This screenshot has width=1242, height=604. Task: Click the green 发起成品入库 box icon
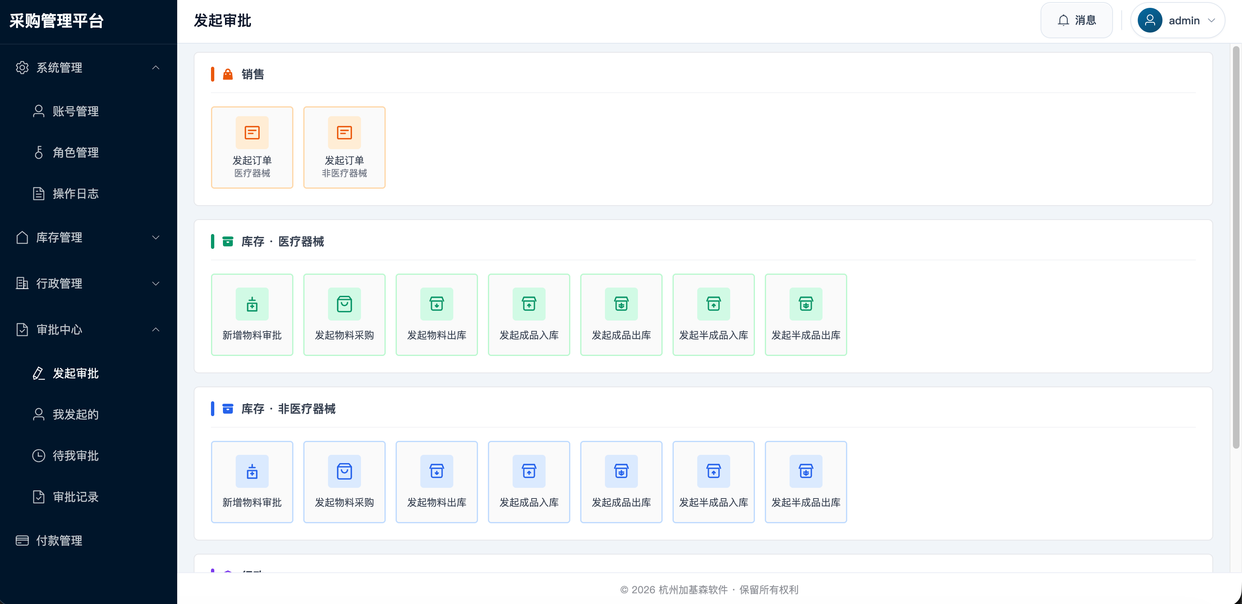tap(529, 304)
